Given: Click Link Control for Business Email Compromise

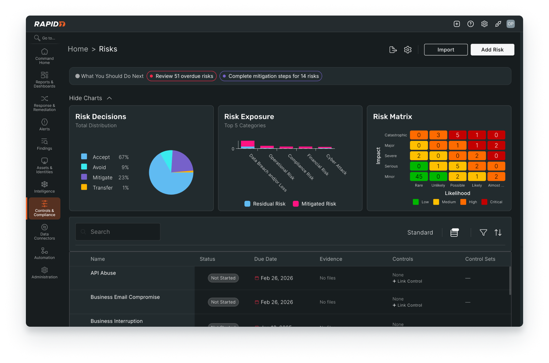Looking at the screenshot, I should pos(407,305).
